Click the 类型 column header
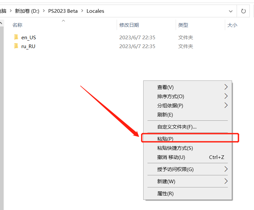 (x=183, y=25)
